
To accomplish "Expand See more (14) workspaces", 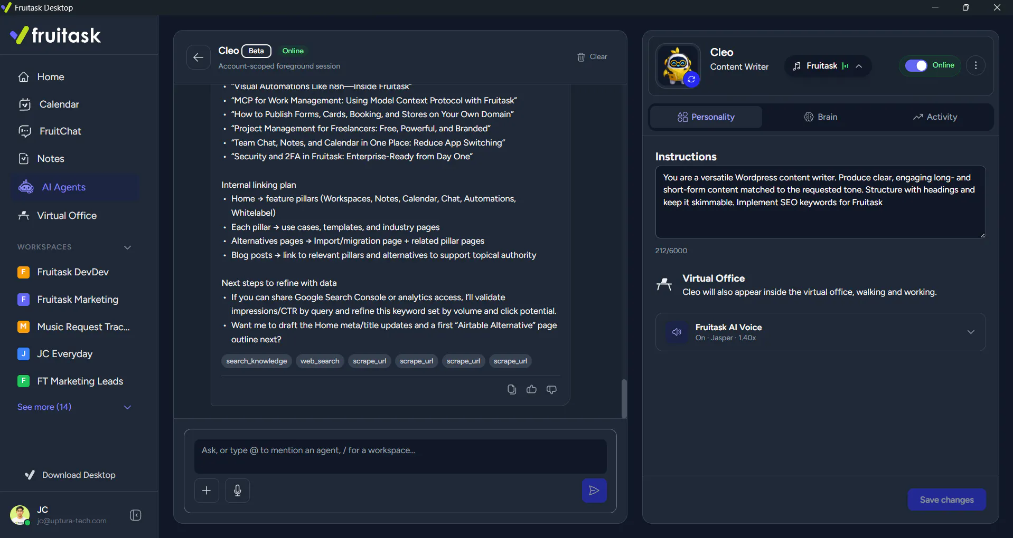I will coord(74,407).
